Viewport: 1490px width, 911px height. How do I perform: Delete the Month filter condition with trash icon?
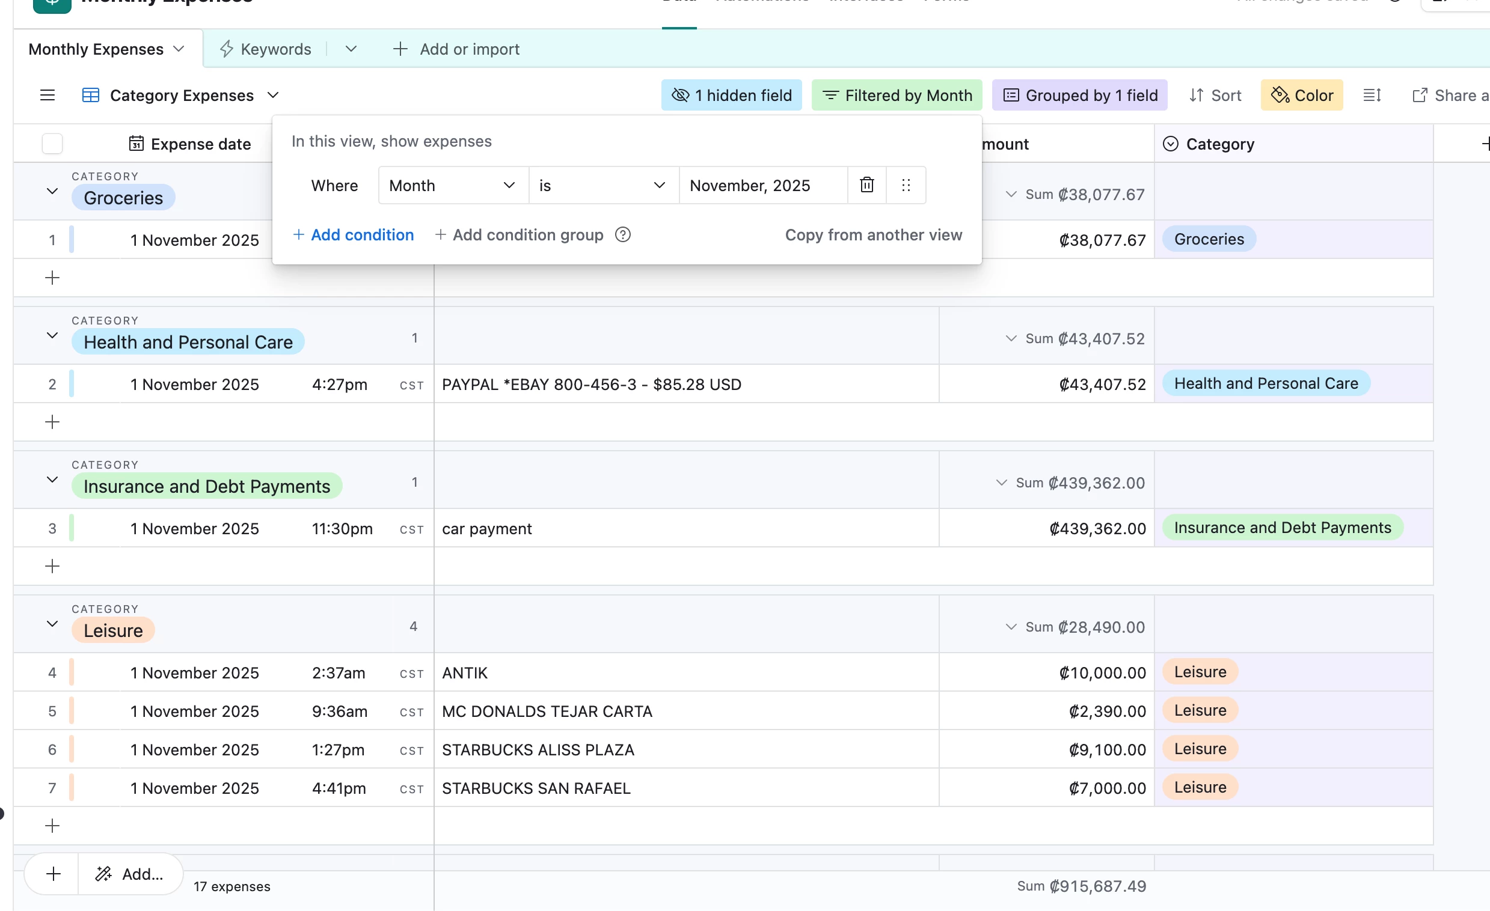coord(866,185)
